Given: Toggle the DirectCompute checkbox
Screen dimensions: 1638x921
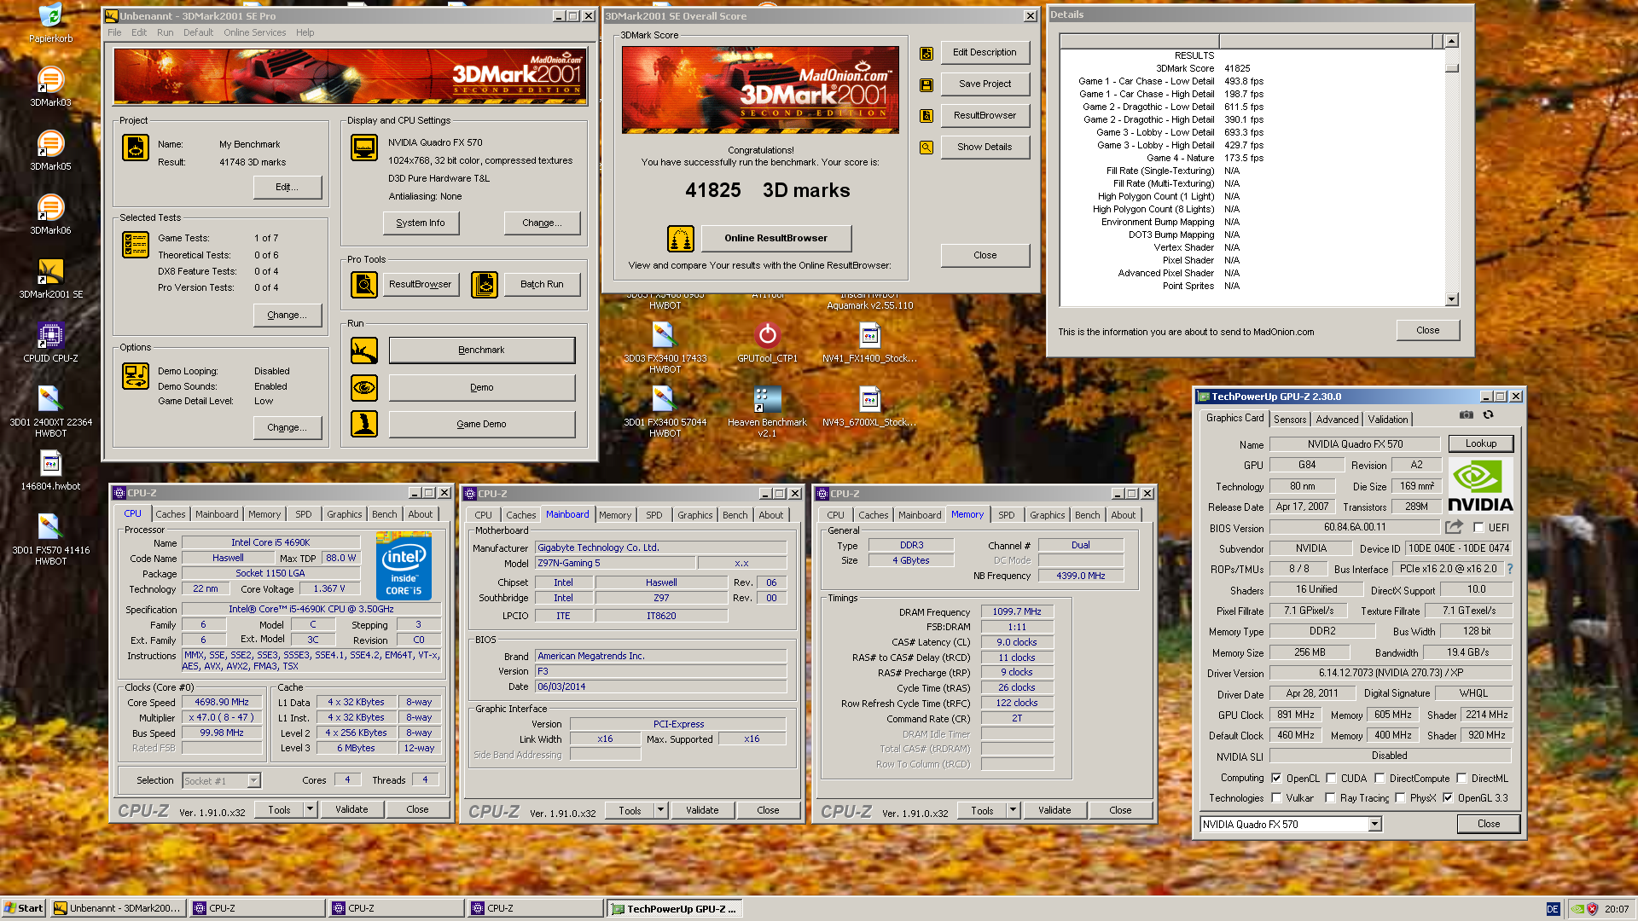Looking at the screenshot, I should click(x=1380, y=779).
